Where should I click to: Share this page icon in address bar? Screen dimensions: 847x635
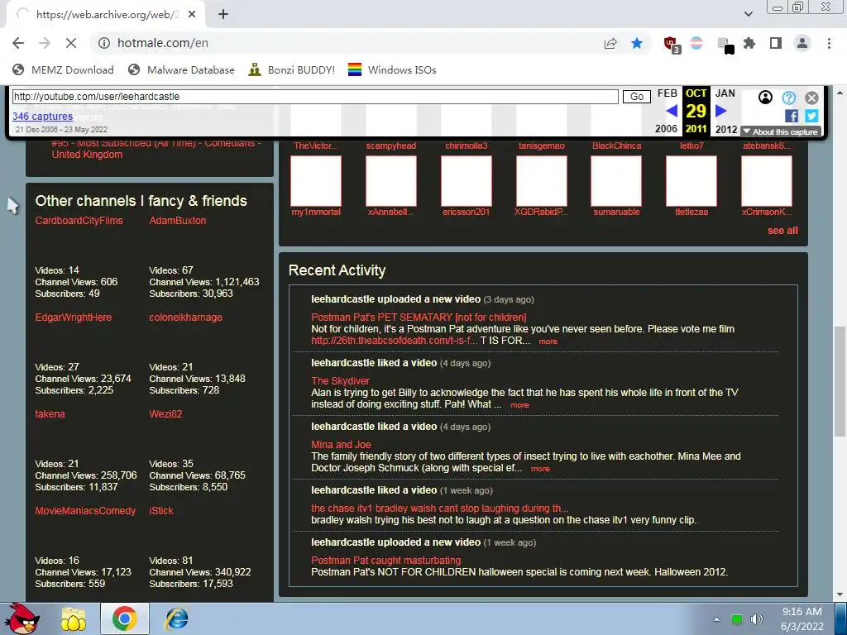[x=610, y=43]
